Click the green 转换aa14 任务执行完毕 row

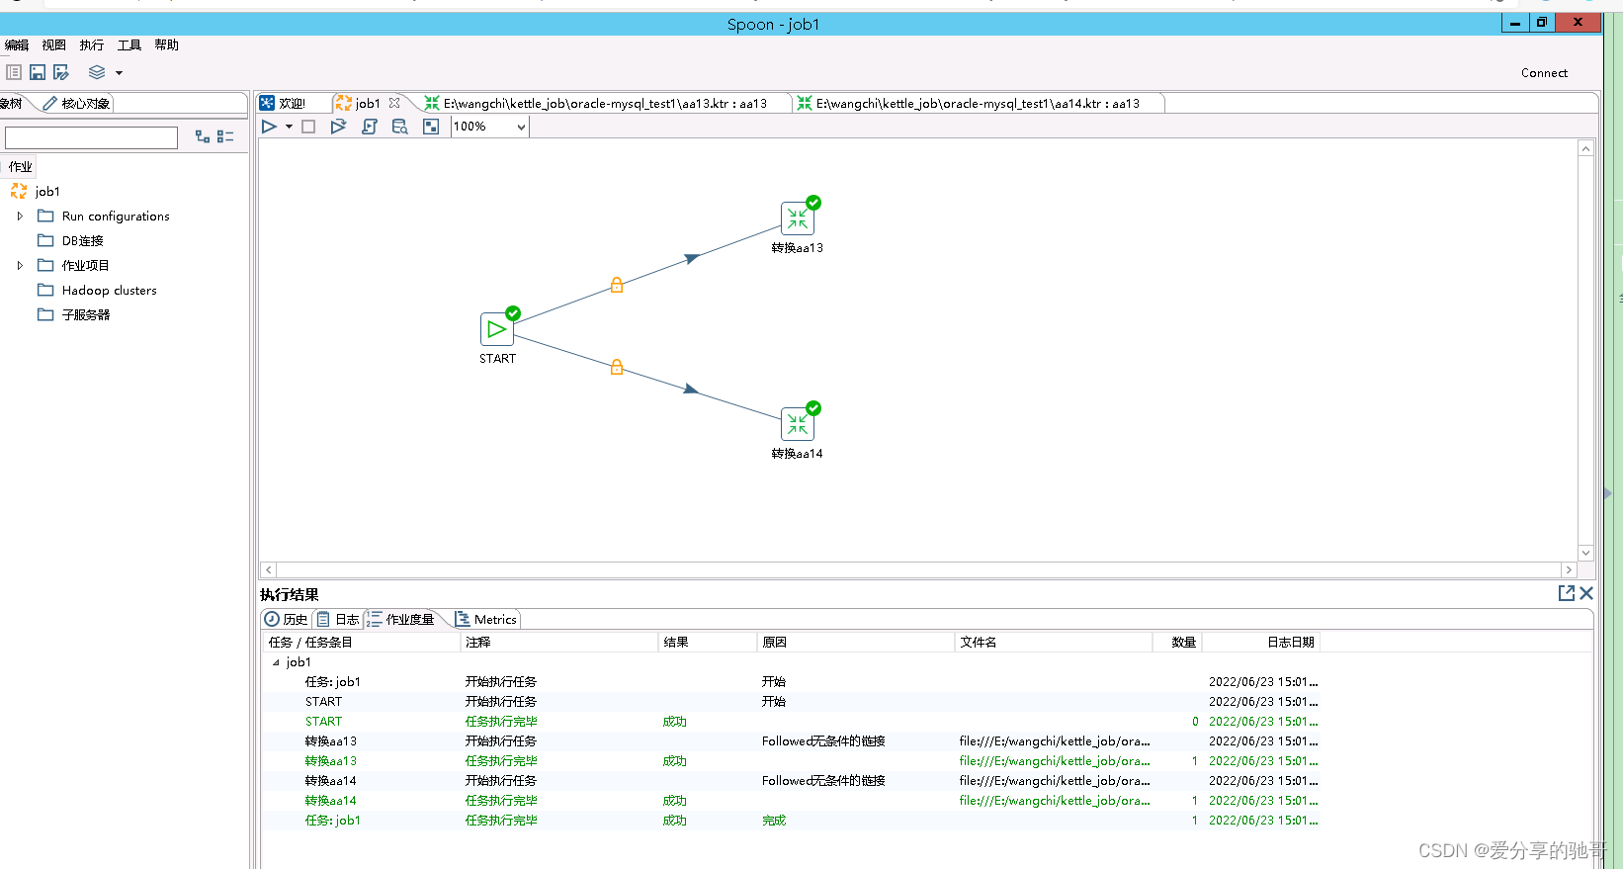tap(928, 801)
